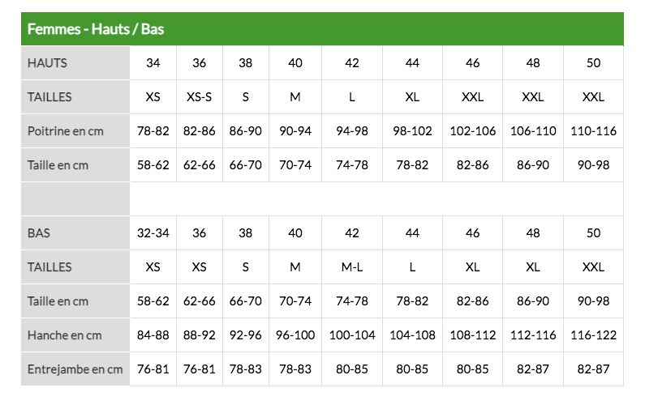The height and width of the screenshot is (405, 658).
Task: Select the HAUTS row label
Action: 48,63
